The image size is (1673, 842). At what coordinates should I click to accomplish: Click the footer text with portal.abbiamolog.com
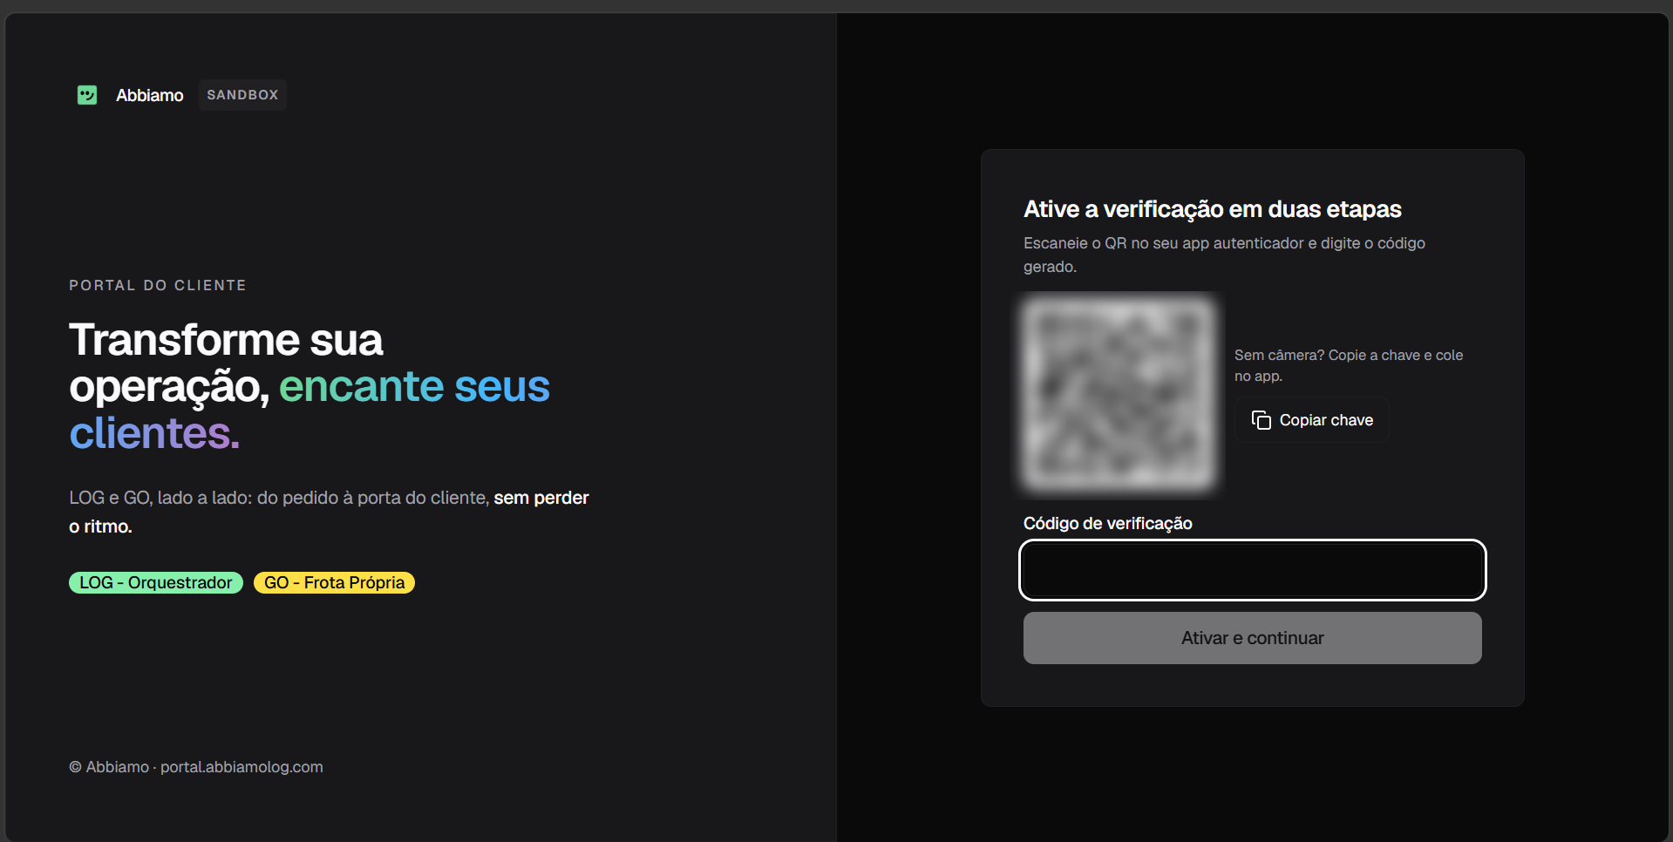196,767
